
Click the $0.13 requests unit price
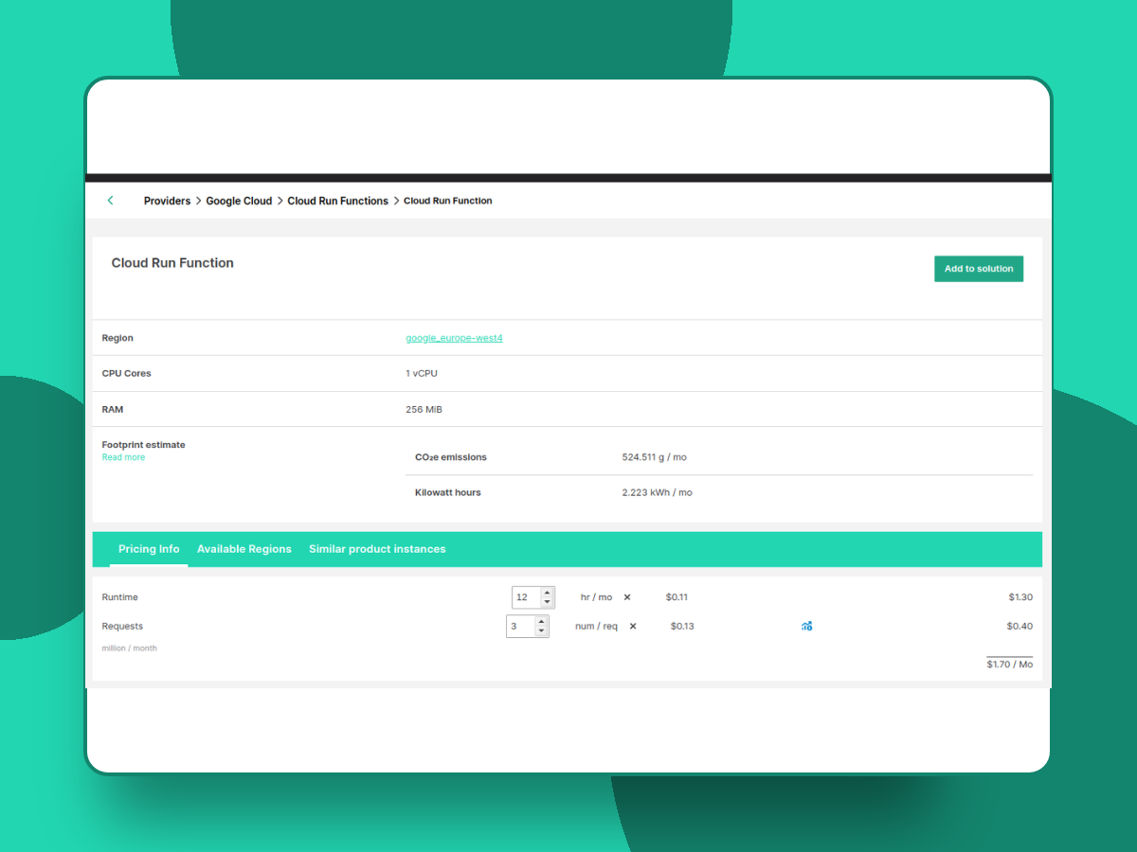click(682, 626)
